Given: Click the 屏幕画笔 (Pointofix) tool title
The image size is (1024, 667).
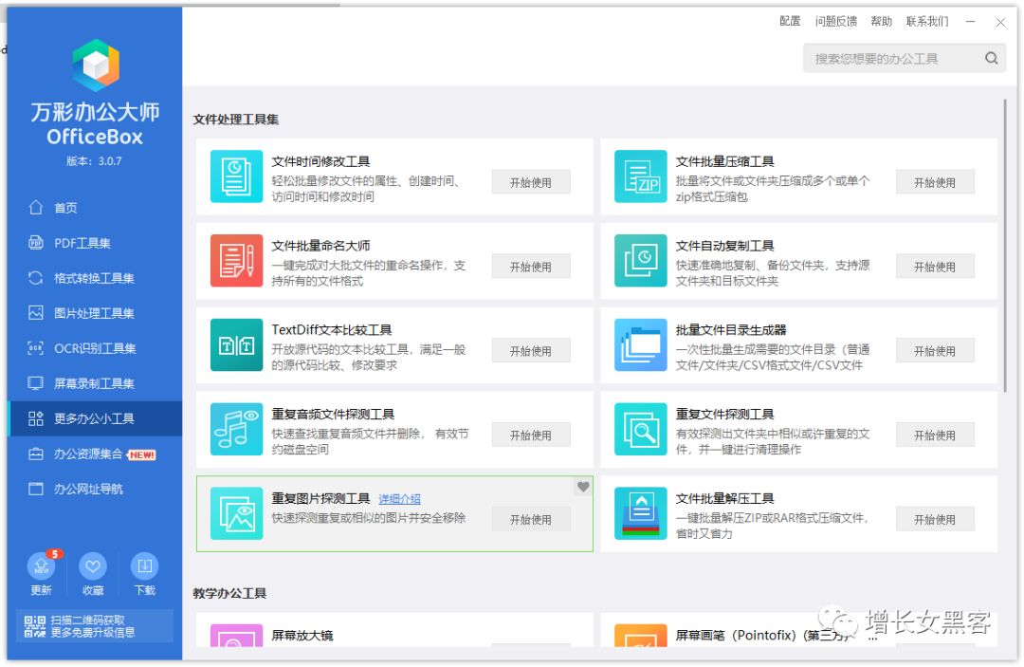Looking at the screenshot, I should [x=762, y=636].
